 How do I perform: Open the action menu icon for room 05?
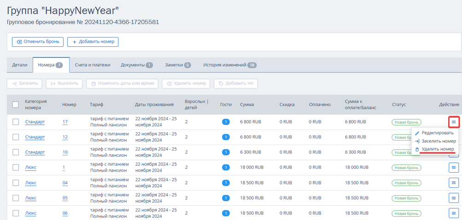pos(454,198)
